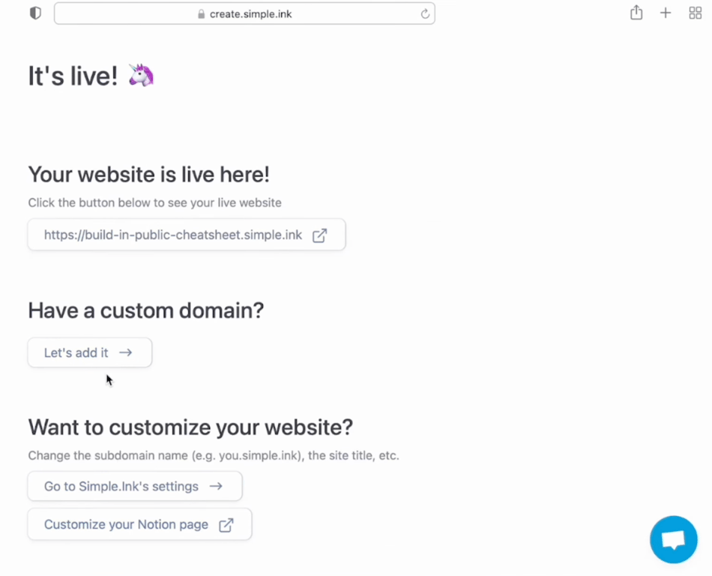Screen dimensions: 712x576
Task: Click the Your website is live here heading
Action: click(x=148, y=174)
